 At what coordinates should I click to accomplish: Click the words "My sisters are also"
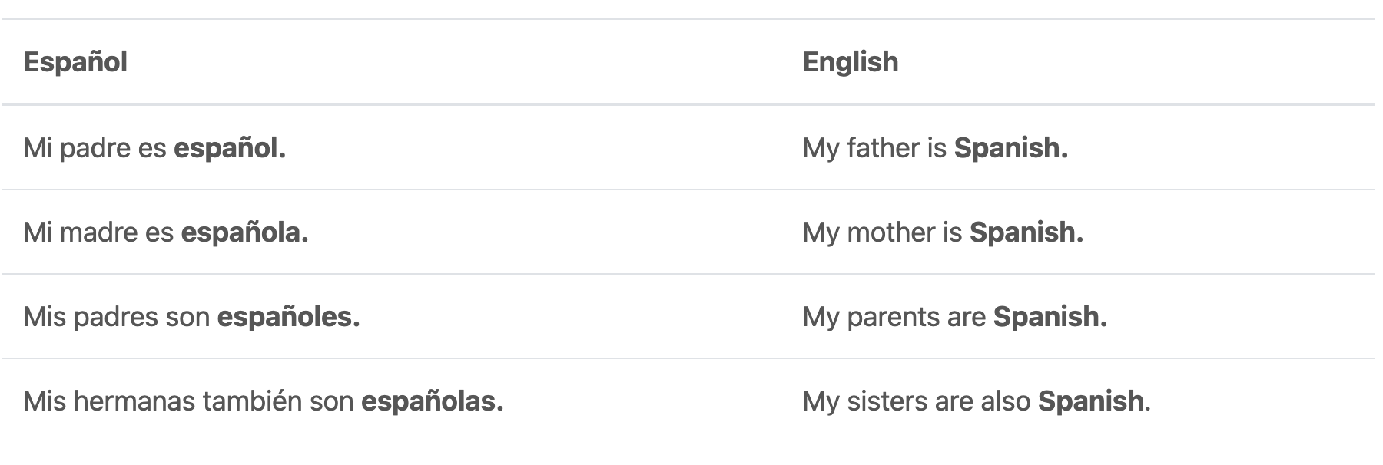pyautogui.click(x=916, y=401)
